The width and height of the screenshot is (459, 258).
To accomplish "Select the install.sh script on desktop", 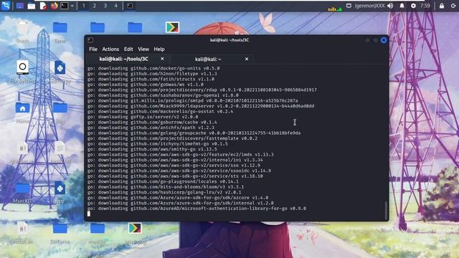I will 22,233.
